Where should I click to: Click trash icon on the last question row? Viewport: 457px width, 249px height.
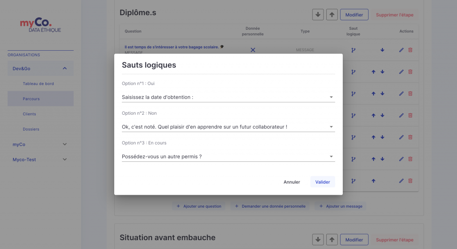point(410,181)
